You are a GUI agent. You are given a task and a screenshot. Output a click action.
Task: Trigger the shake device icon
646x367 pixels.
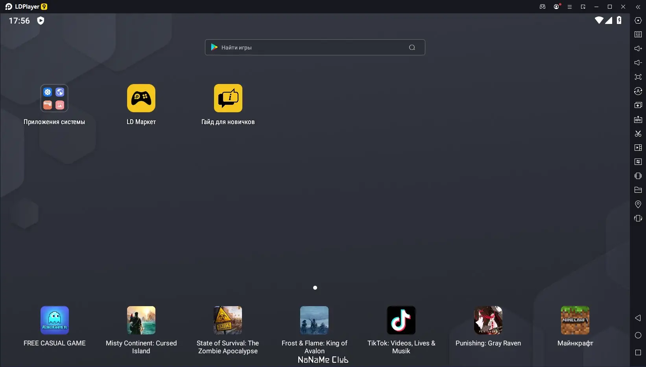pos(638,176)
